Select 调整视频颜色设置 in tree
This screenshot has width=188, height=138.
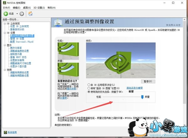click(19, 72)
